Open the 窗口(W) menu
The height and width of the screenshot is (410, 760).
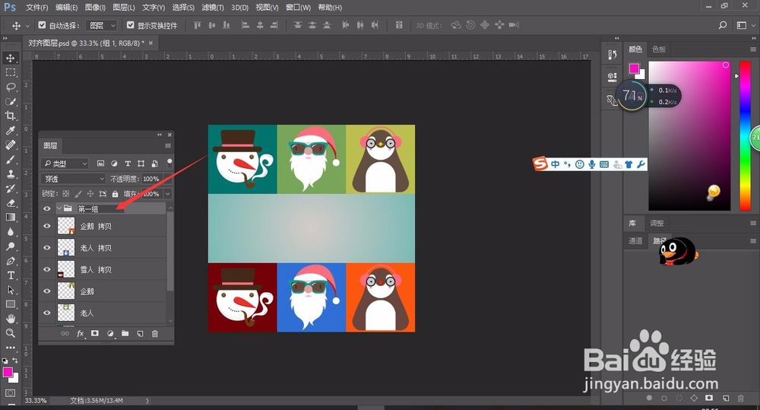point(298,8)
